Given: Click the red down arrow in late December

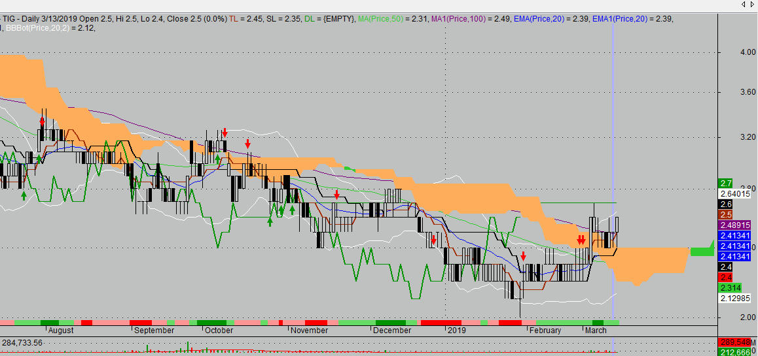Looking at the screenshot, I should [433, 242].
